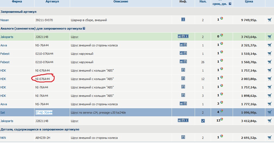274x144 pixels.
Task: Add Febest 1 560,70р. item to cart
Action: pos(270,62)
